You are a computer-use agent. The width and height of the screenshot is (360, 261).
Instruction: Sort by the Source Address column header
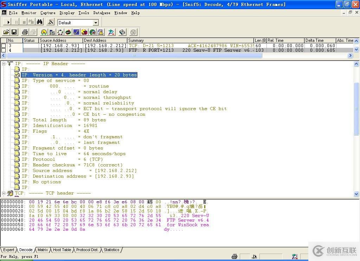(x=53, y=40)
